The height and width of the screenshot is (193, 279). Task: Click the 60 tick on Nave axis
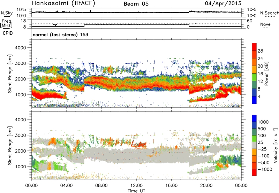coord(249,21)
